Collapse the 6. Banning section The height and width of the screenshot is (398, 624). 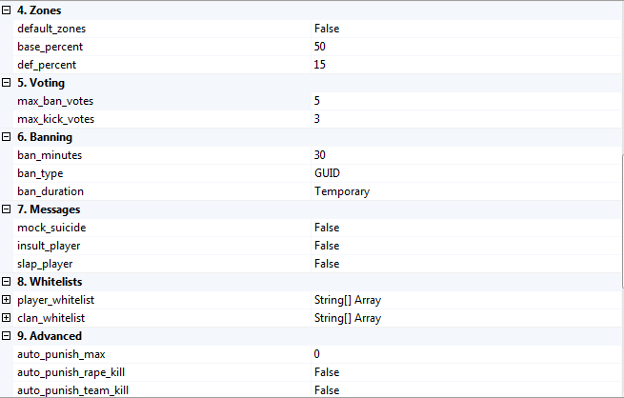point(8,137)
